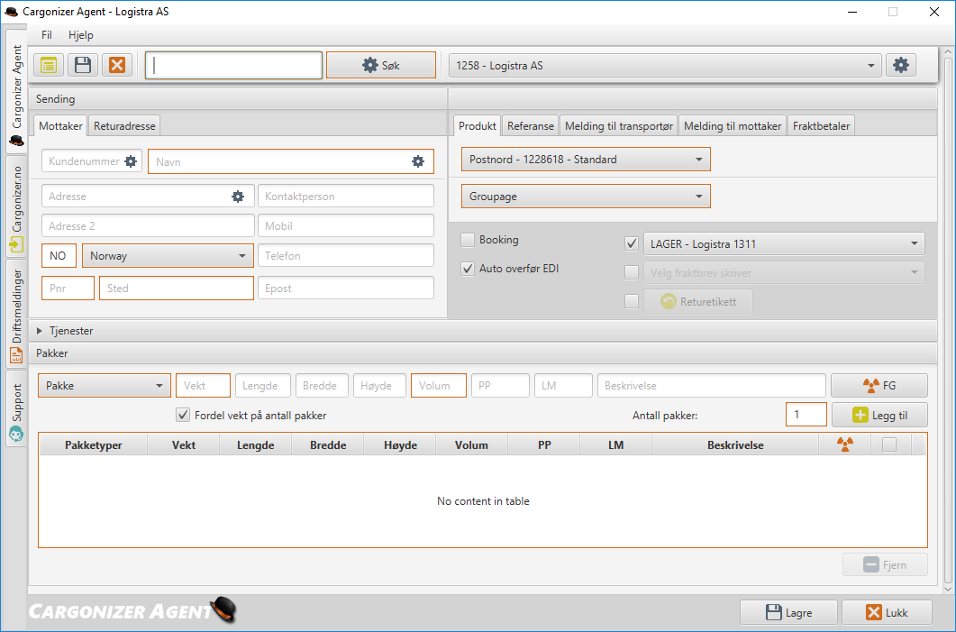Screen dimensions: 956x632
Task: Click gear icon in Navn field
Action: [x=418, y=161]
